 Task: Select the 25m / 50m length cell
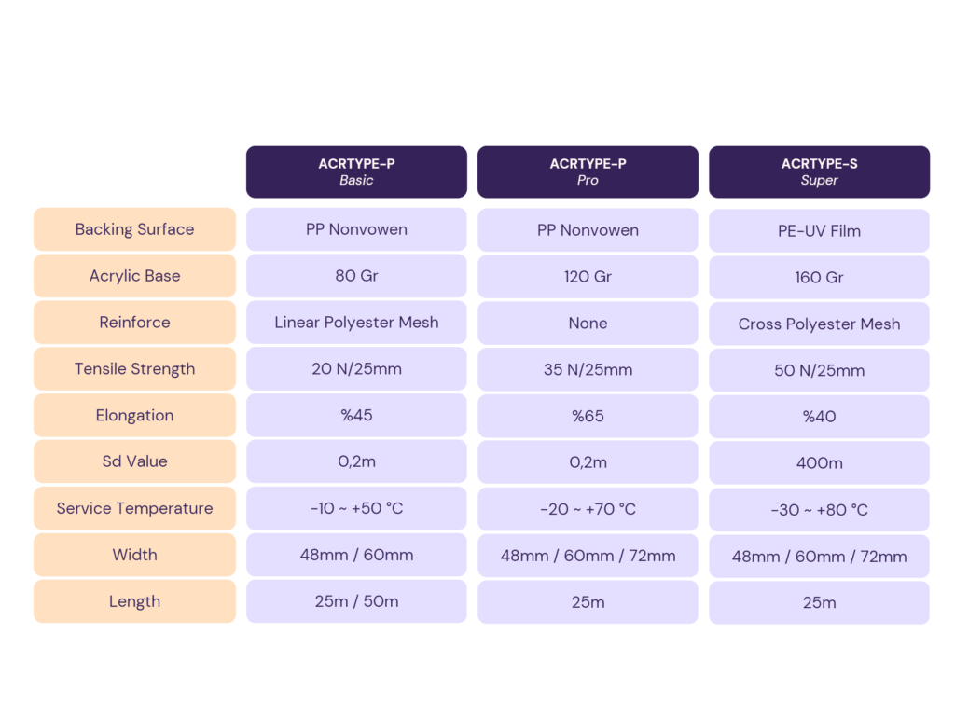[356, 601]
